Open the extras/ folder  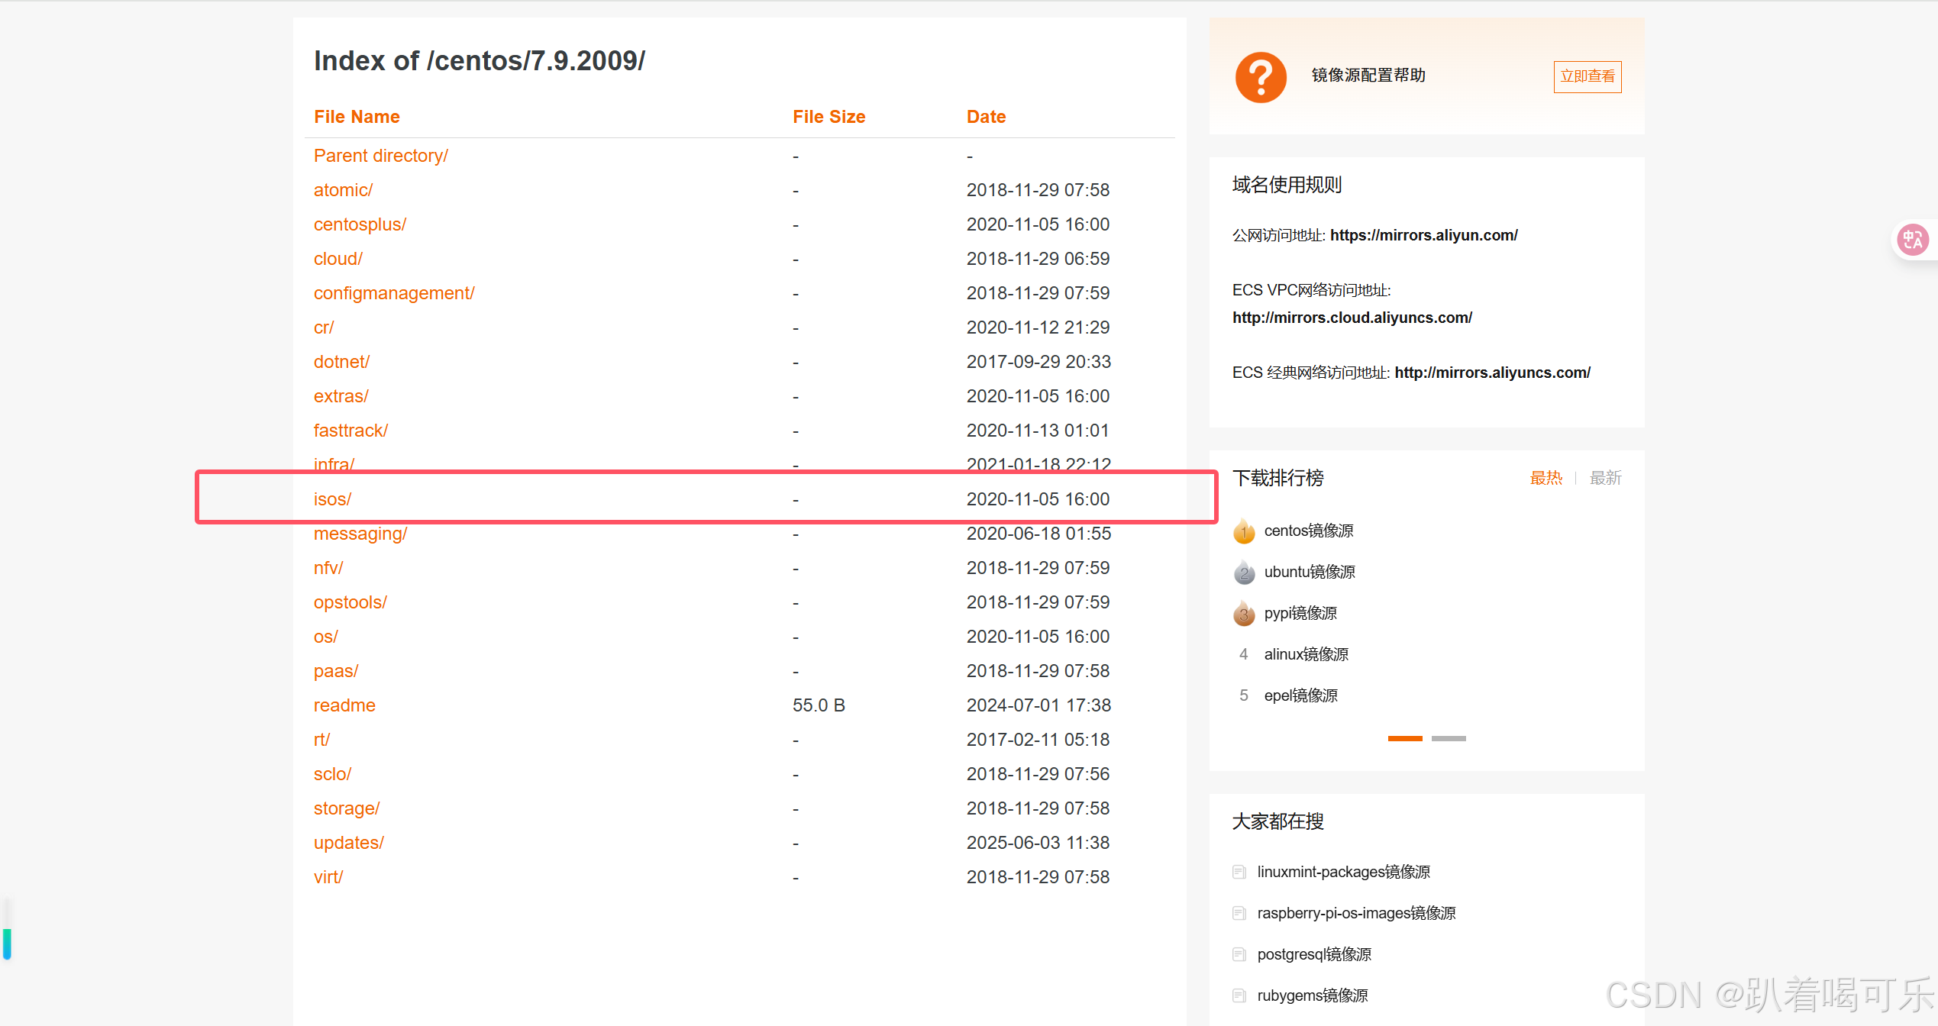pos(341,396)
